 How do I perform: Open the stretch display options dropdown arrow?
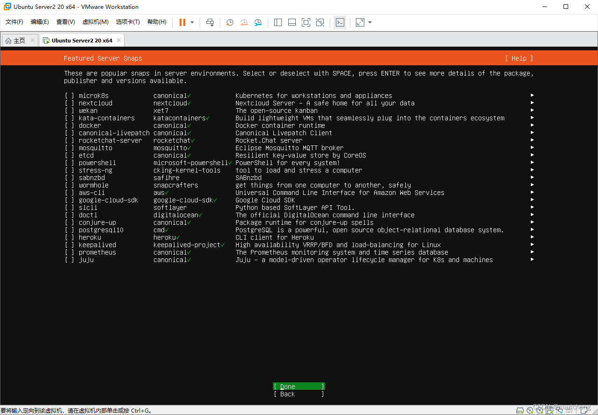coord(370,22)
